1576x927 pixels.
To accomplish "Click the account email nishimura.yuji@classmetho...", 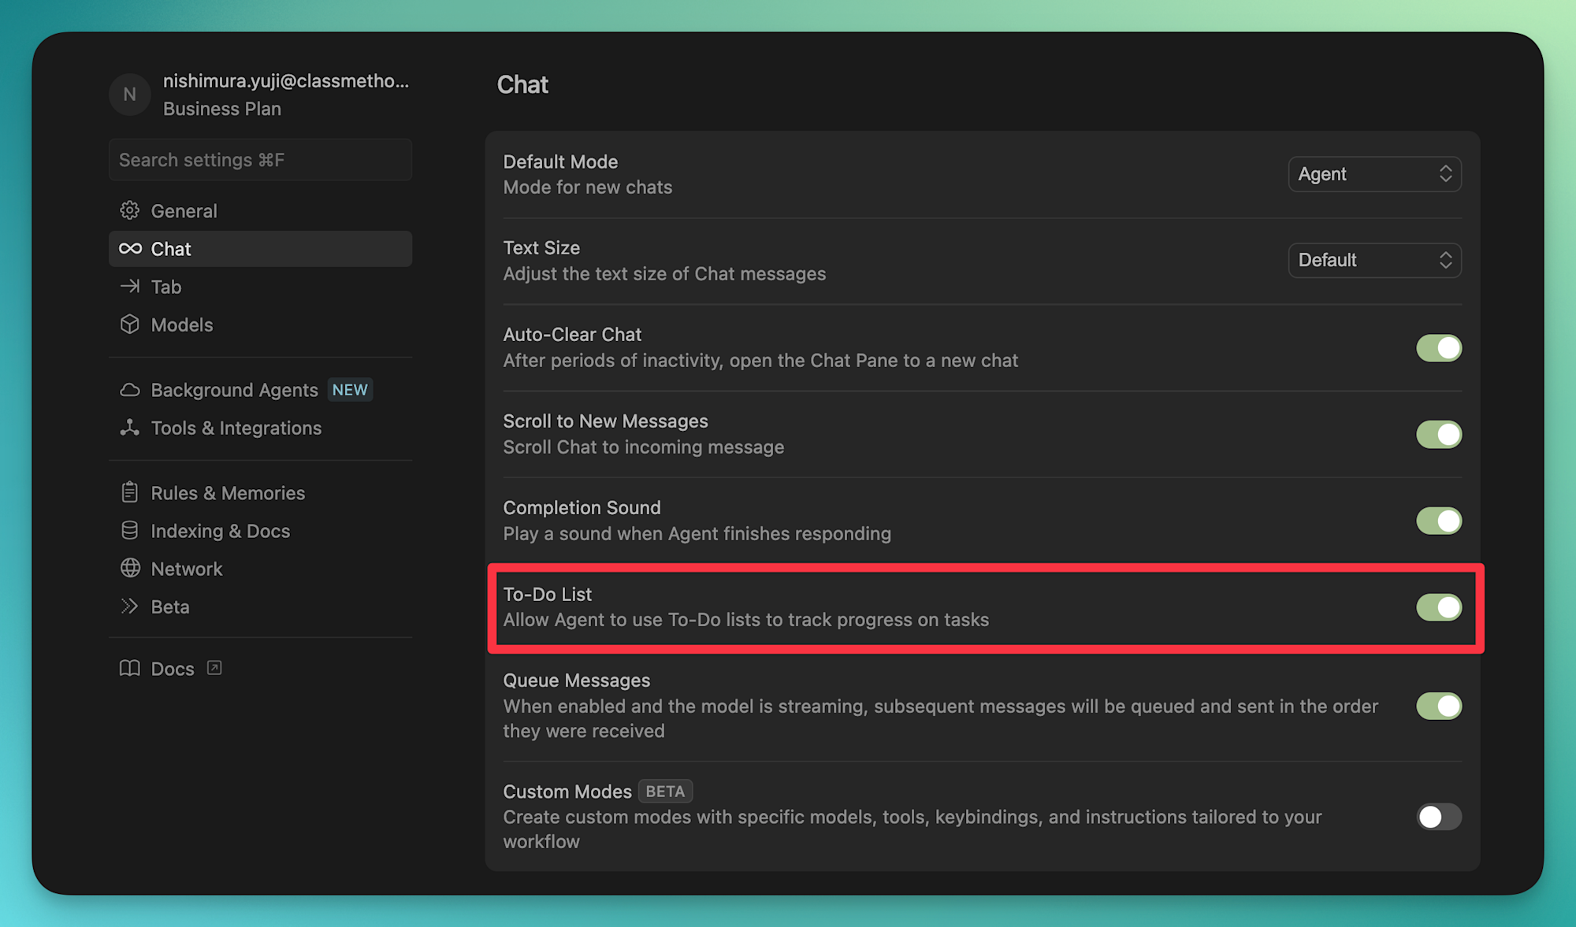I will (286, 81).
